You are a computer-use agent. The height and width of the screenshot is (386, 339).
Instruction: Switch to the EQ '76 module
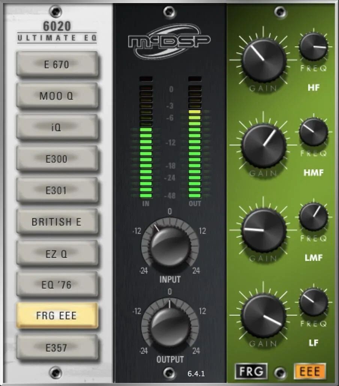57,285
